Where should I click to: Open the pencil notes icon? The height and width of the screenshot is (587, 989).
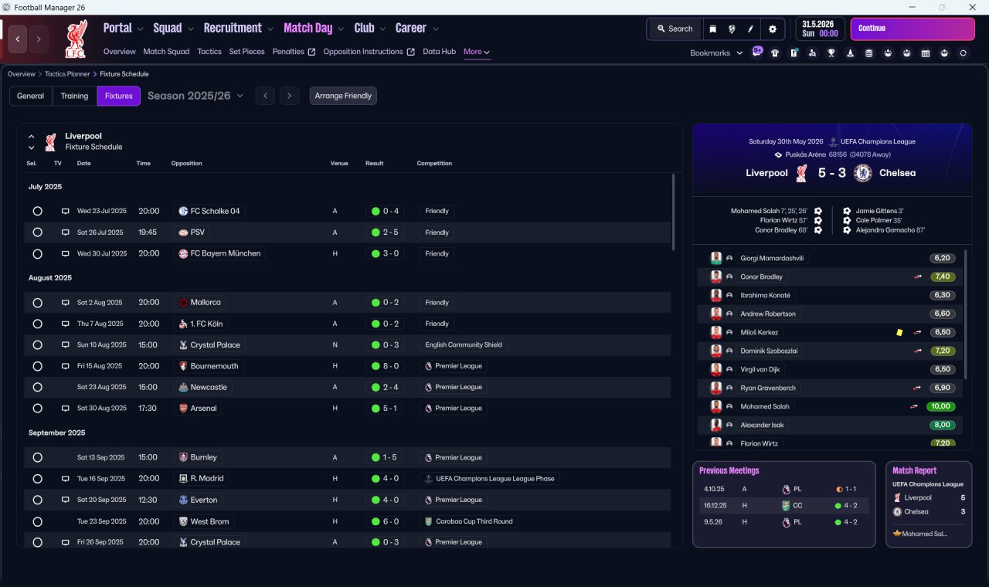coord(750,29)
